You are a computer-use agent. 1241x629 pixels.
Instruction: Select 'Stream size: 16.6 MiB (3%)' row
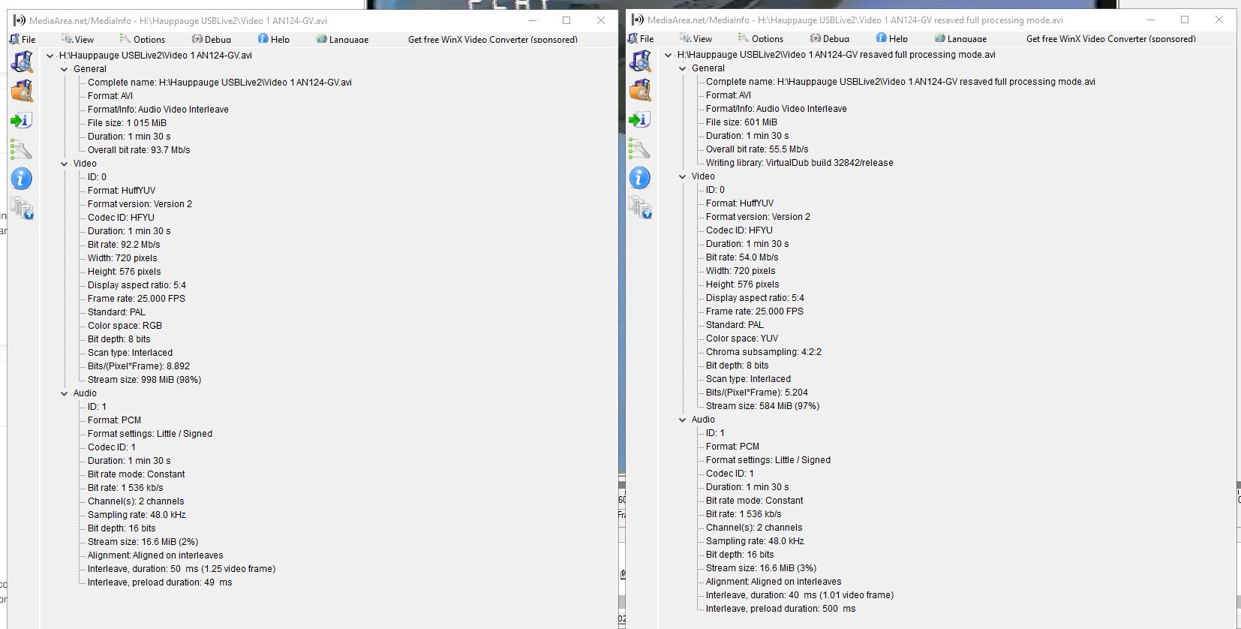click(x=761, y=568)
